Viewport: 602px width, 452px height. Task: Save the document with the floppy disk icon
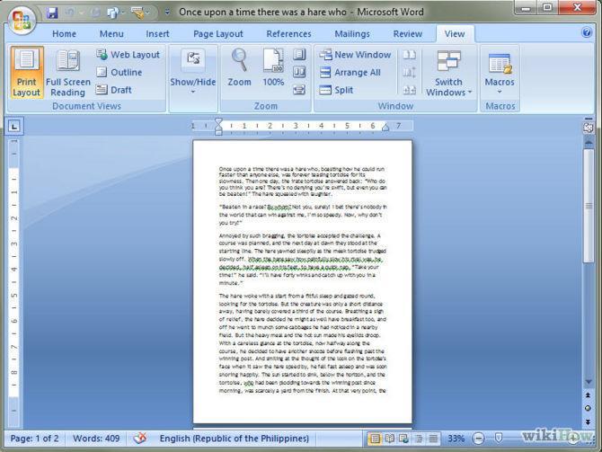point(52,13)
